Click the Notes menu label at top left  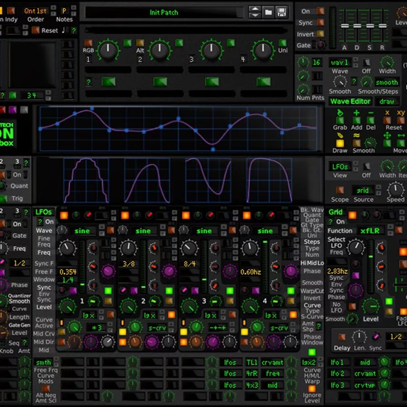pyautogui.click(x=64, y=19)
